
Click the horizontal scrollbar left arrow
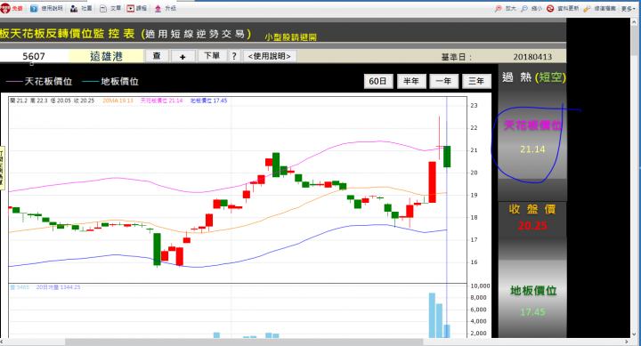point(3,342)
